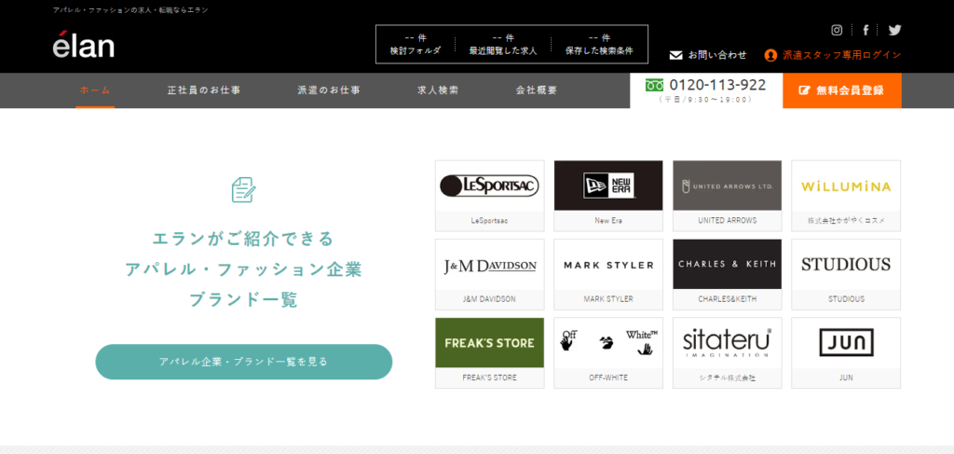Open the Twitter bird icon
The image size is (954, 454).
coord(894,30)
